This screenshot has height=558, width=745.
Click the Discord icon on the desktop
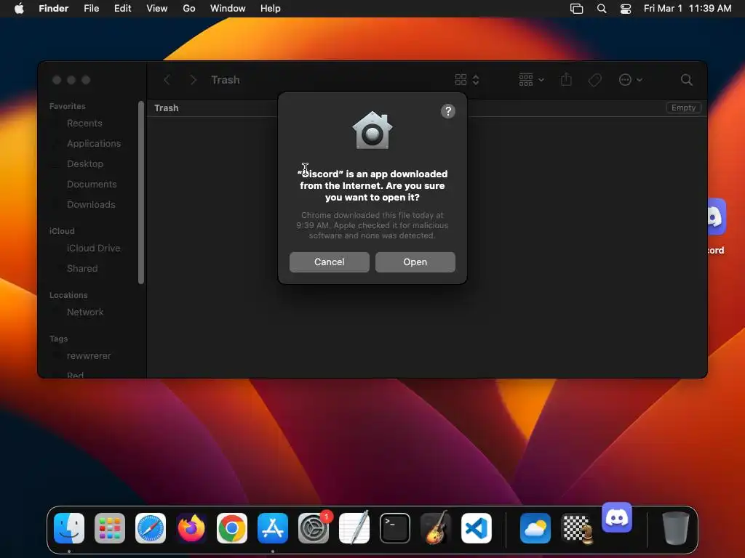(716, 217)
